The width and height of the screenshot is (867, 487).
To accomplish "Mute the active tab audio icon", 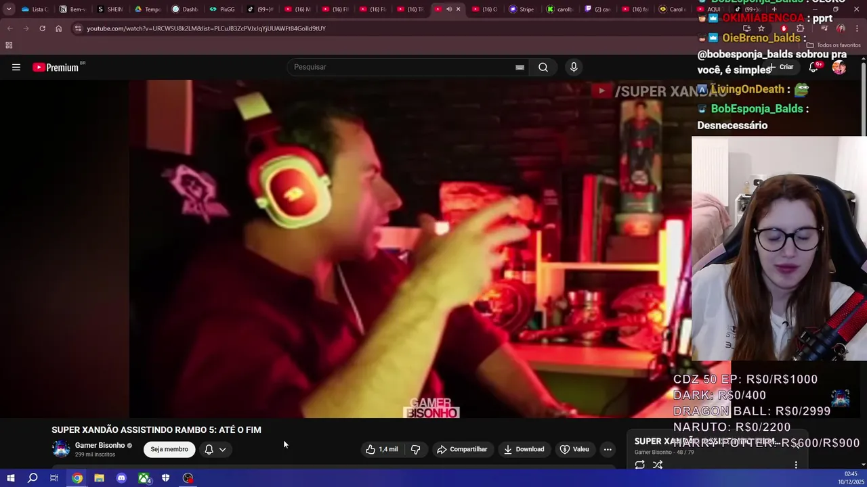I will pyautogui.click(x=448, y=9).
